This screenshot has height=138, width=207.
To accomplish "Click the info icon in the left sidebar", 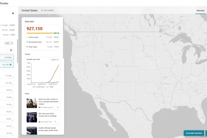I will (13, 13).
